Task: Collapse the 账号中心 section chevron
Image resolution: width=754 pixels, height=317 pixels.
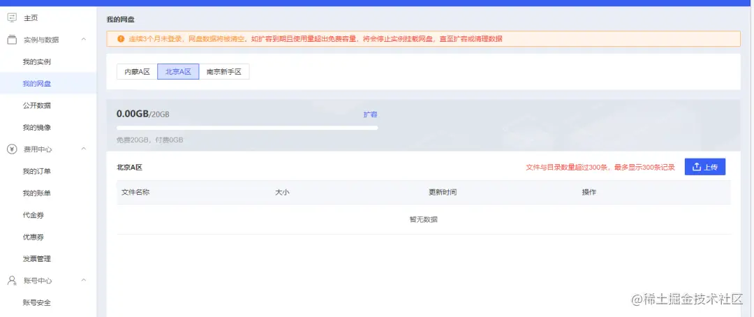Action: pos(84,281)
